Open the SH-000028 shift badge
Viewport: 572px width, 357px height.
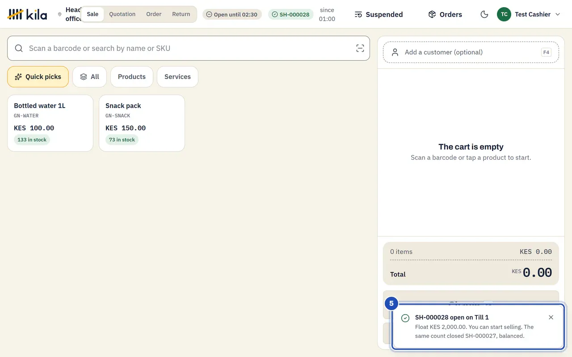(291, 14)
